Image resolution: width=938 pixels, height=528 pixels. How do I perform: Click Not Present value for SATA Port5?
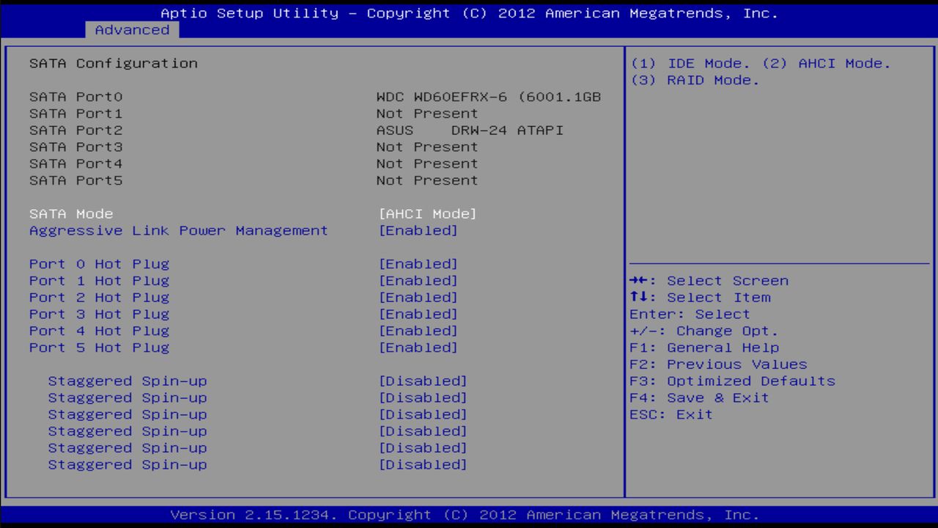click(x=427, y=181)
